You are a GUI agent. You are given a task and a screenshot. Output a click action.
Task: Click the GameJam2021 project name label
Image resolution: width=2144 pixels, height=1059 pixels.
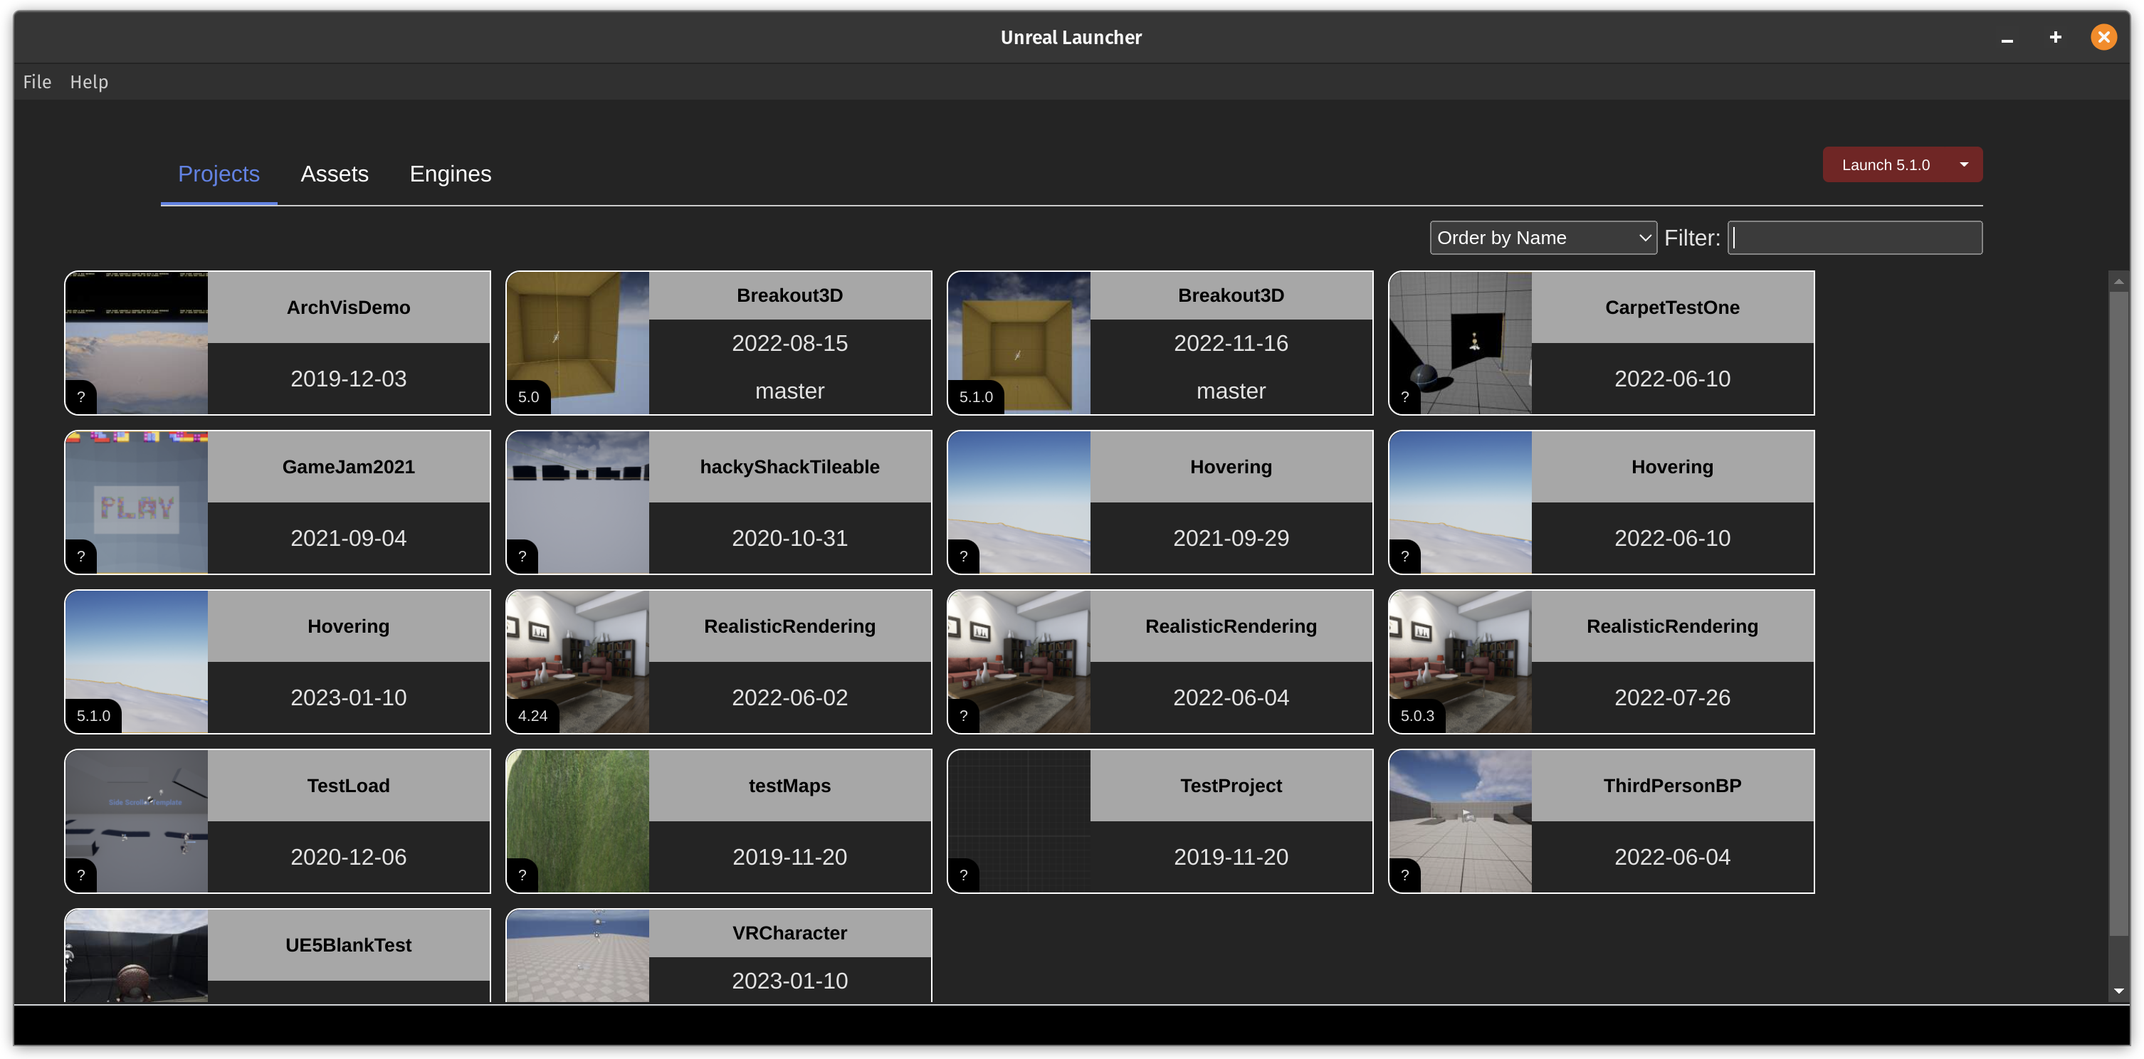pyautogui.click(x=348, y=467)
